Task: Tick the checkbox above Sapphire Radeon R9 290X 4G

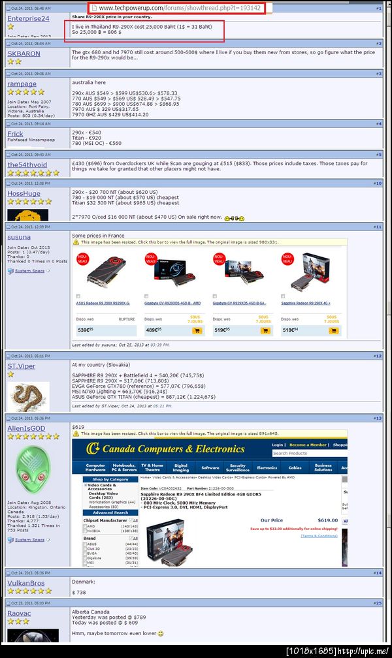Action: (x=283, y=296)
